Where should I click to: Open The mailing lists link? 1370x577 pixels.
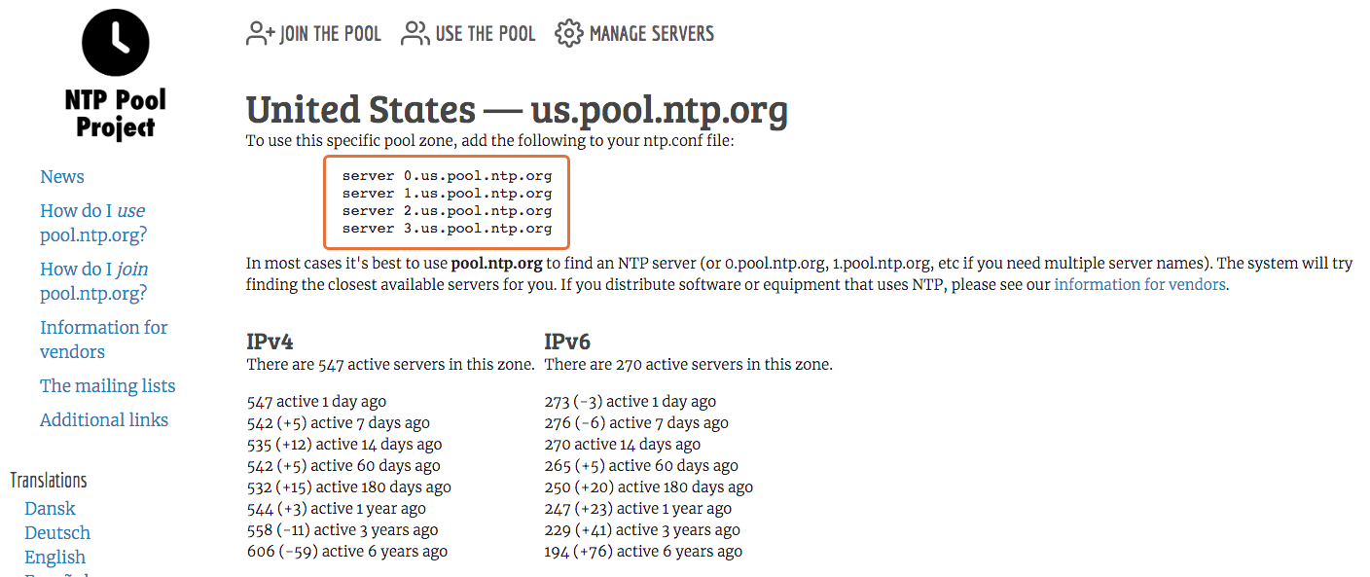click(108, 386)
